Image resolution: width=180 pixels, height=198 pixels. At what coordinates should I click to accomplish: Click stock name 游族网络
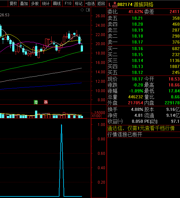click(x=143, y=5)
